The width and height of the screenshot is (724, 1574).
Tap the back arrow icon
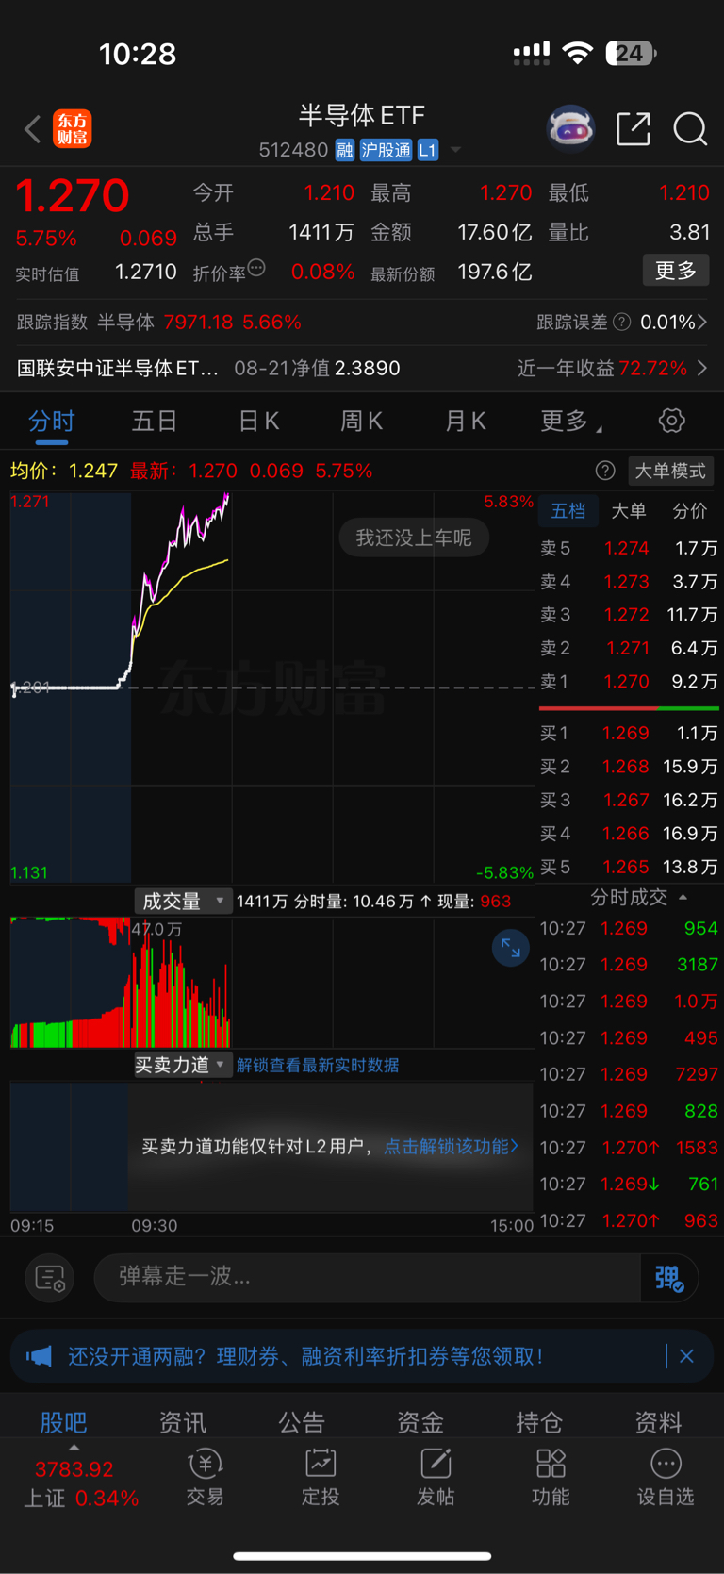[33, 128]
